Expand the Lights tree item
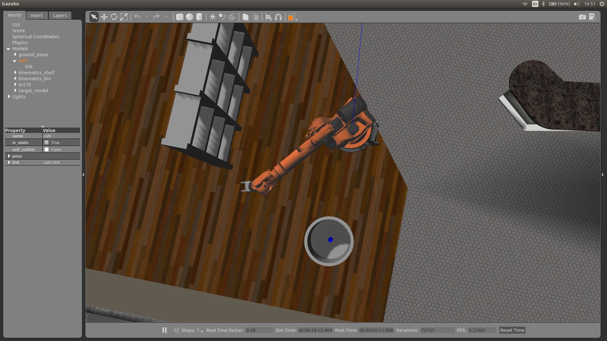The image size is (607, 341). [x=9, y=97]
